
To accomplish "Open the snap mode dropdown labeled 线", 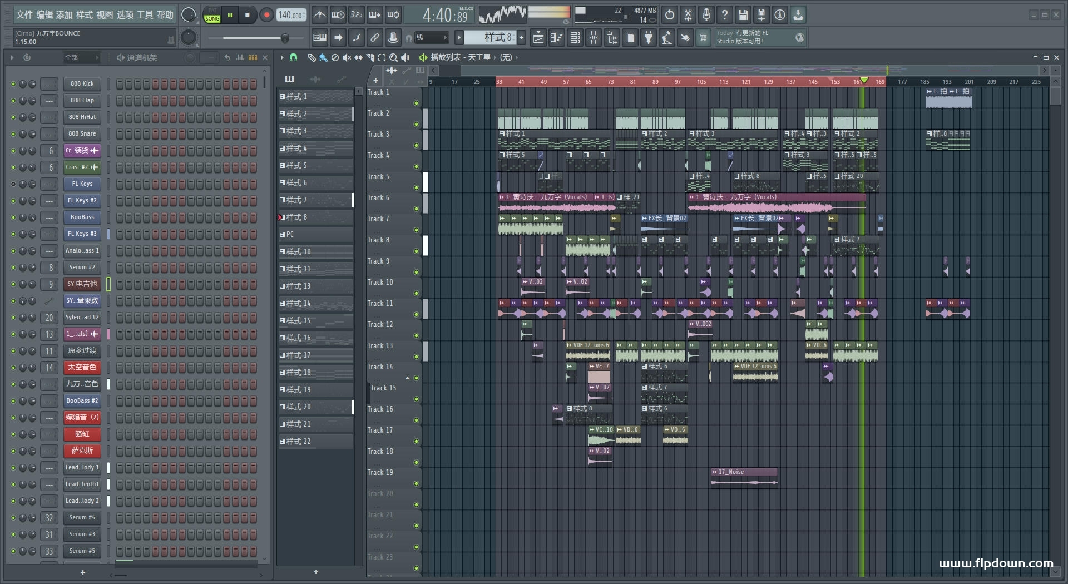I will [x=432, y=38].
